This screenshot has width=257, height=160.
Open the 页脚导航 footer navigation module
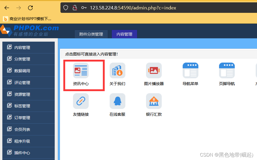pyautogui.click(x=227, y=70)
